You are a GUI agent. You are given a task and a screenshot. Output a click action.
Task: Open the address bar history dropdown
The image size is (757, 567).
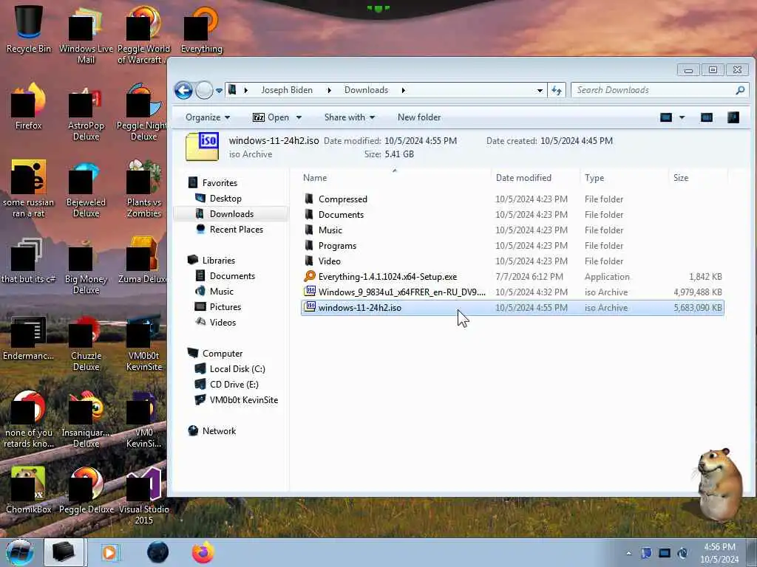click(540, 90)
